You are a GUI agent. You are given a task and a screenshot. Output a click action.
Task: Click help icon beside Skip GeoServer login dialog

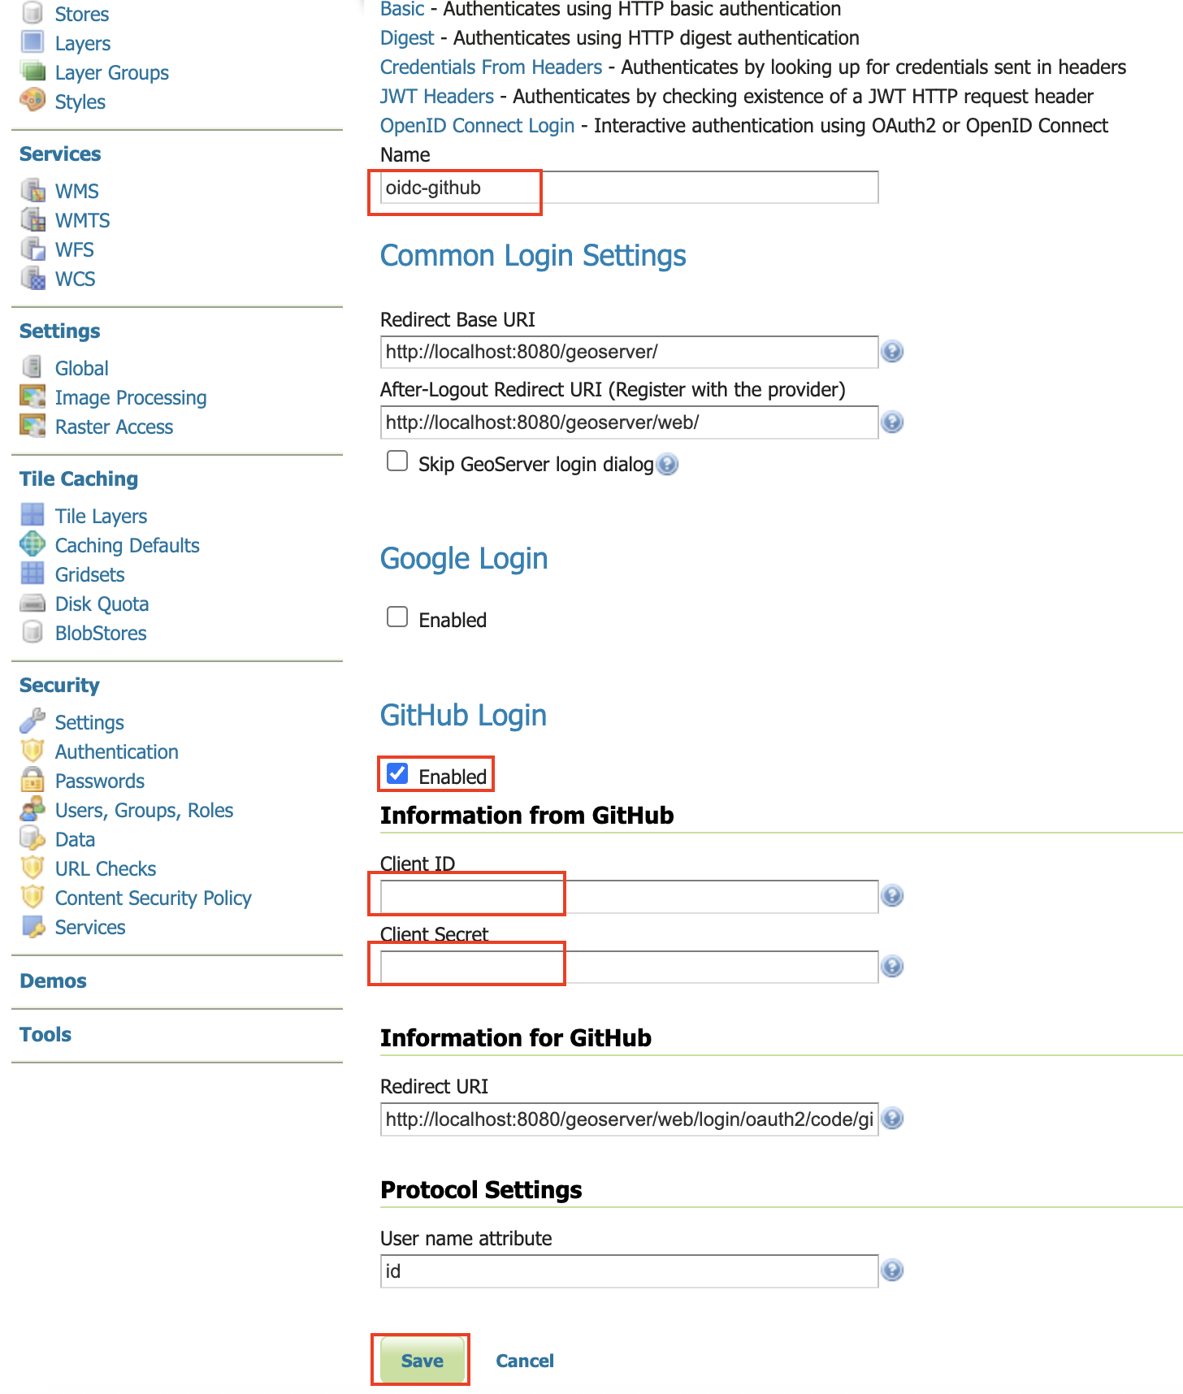(667, 465)
